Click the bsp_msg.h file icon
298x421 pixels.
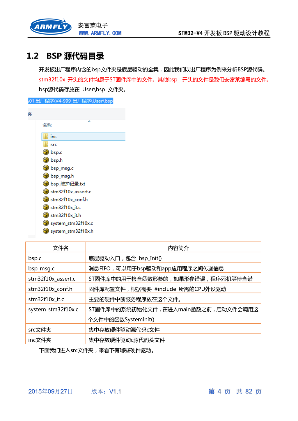[x=46, y=176]
